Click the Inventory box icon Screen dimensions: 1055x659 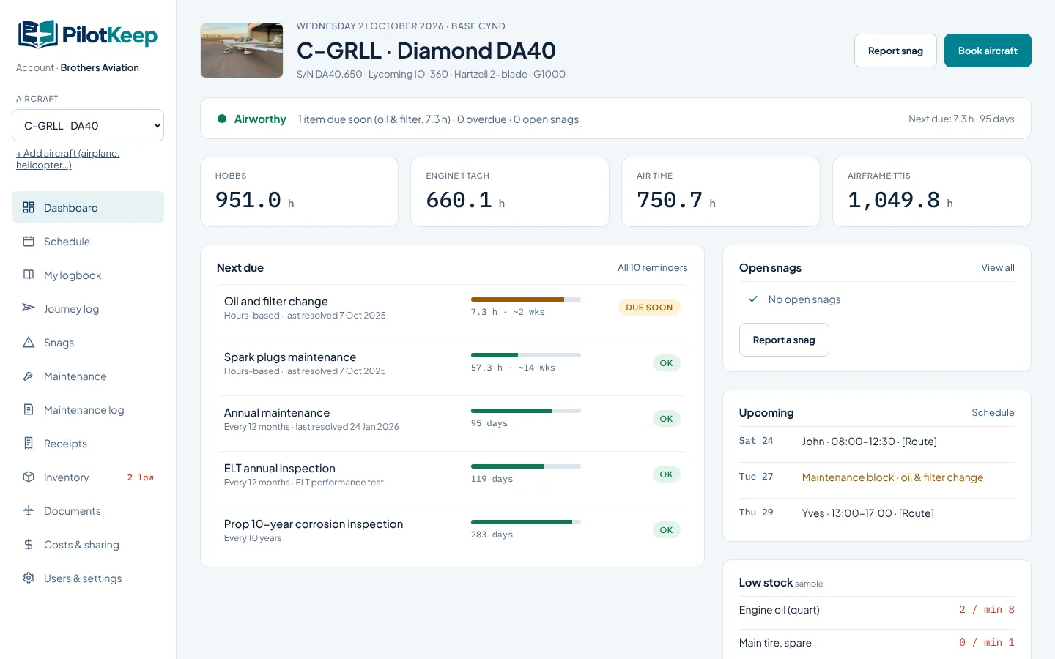pyautogui.click(x=29, y=477)
